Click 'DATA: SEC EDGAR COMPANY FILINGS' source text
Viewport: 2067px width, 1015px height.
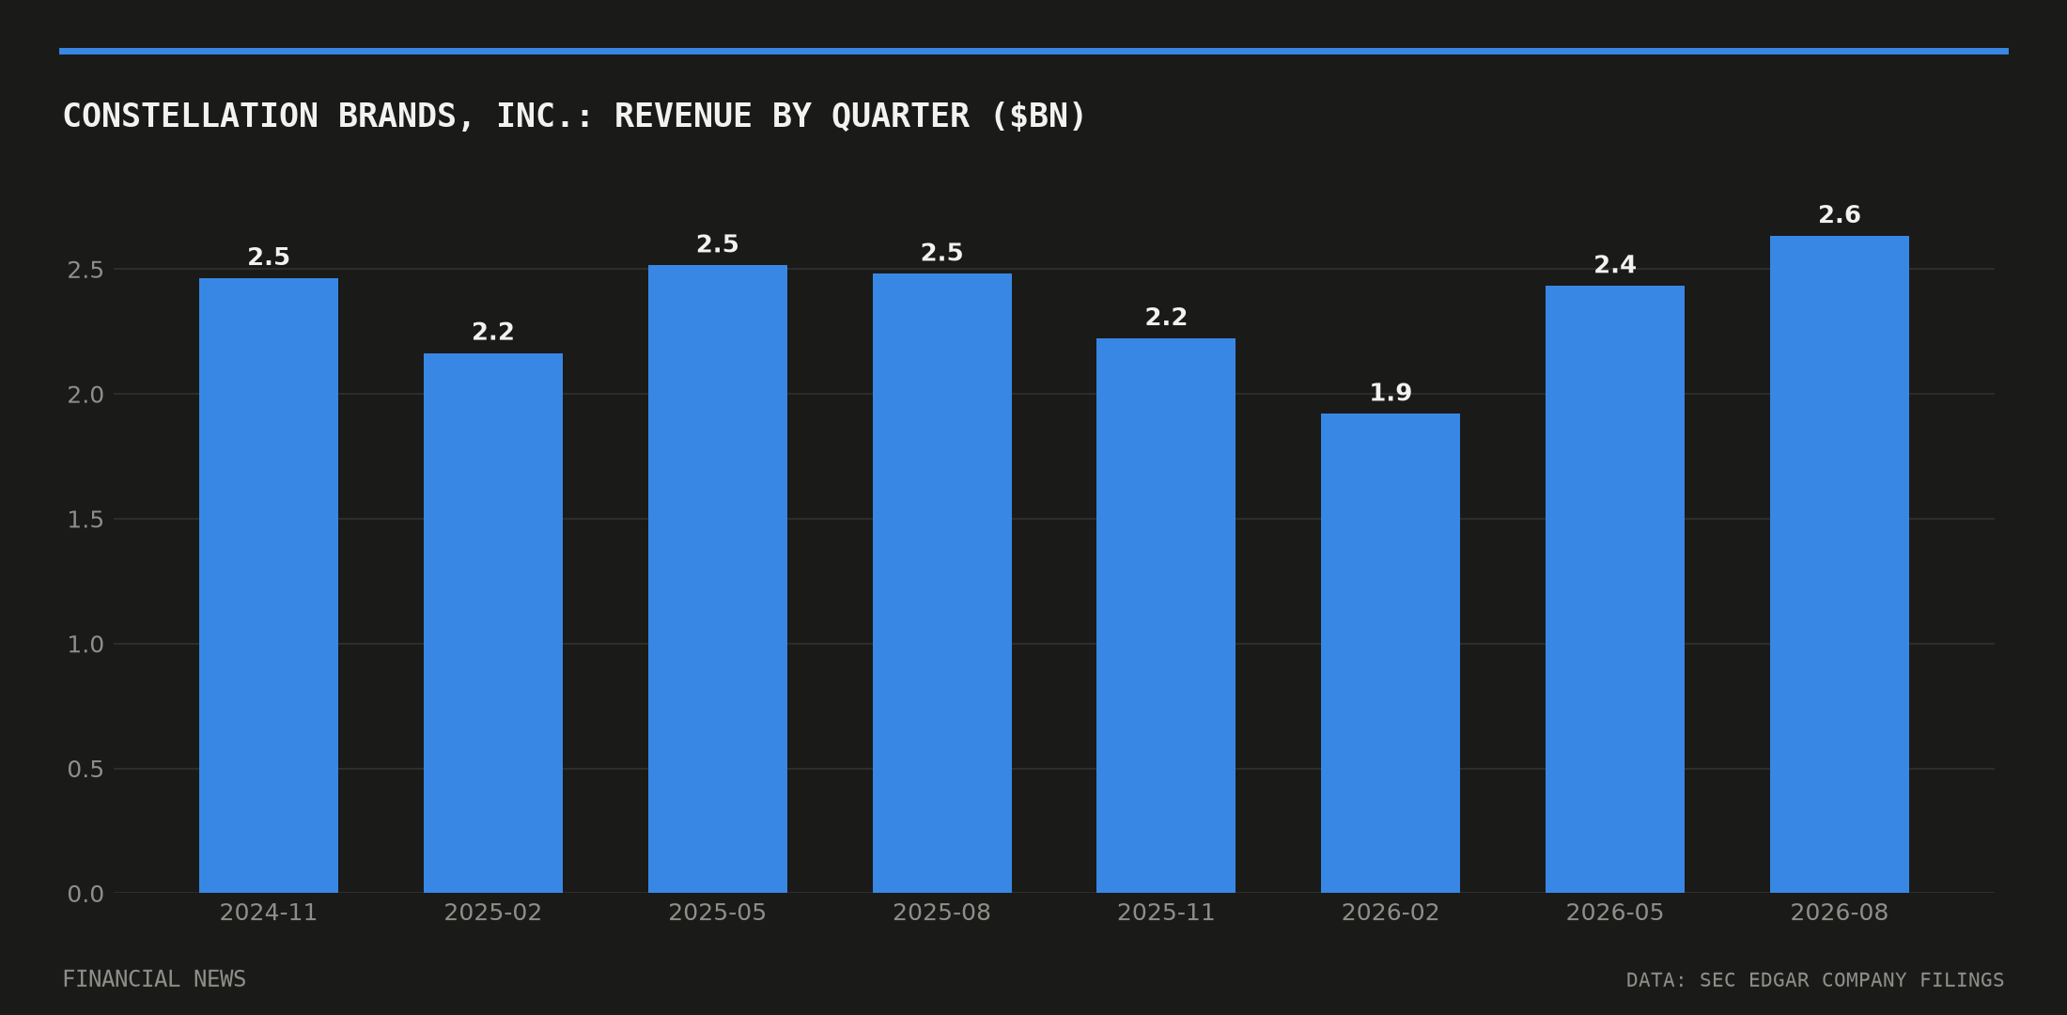[1815, 980]
